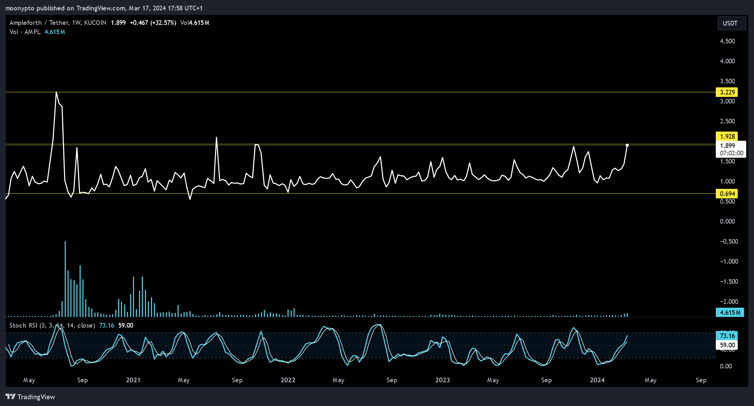754x406 pixels.
Task: Click the 73.16 Stoch RSI axis label
Action: [727, 336]
